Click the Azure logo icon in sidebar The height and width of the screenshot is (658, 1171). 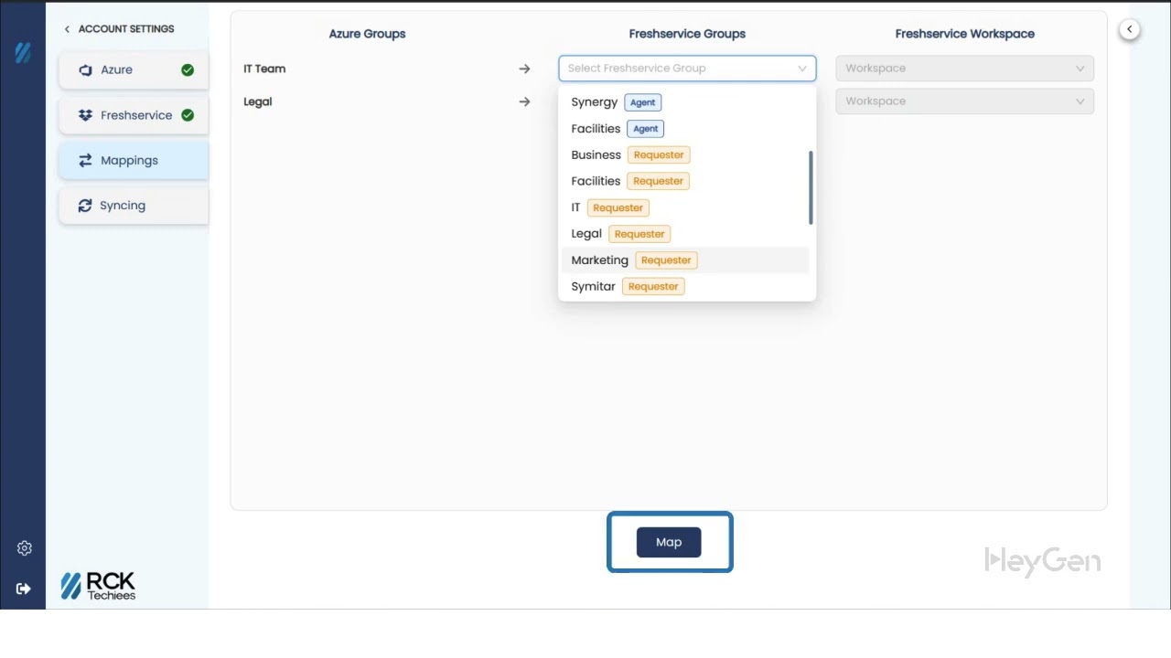[x=85, y=69]
